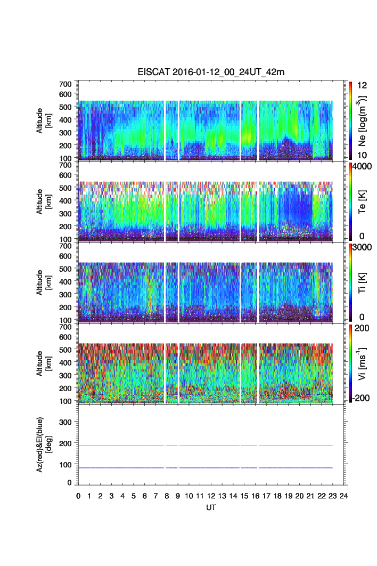Click the Vi color bar minimum -200

click(361, 398)
